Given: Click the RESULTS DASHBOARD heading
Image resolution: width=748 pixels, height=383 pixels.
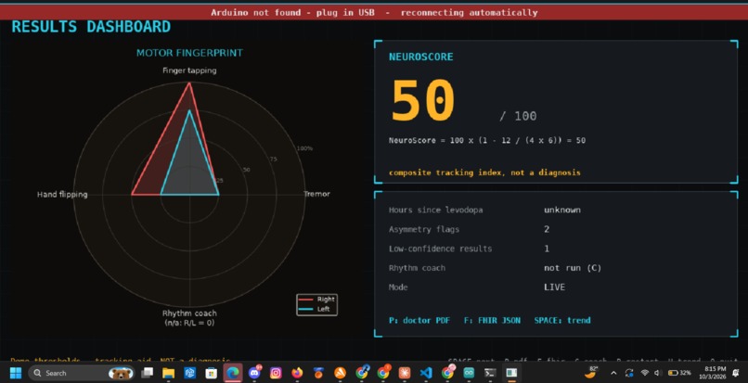Looking at the screenshot, I should pos(91,27).
